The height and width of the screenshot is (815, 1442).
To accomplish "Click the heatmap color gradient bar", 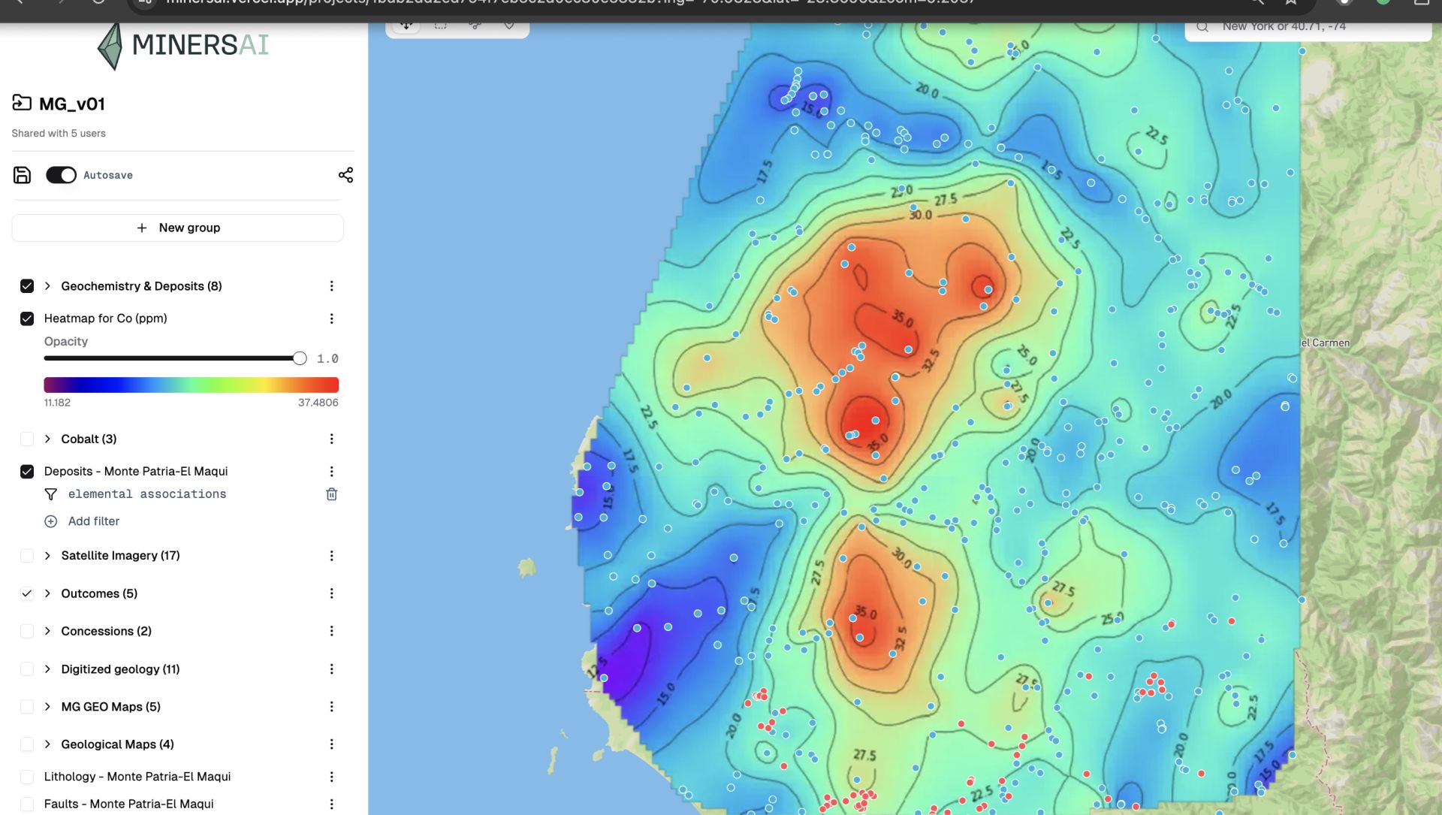I will pyautogui.click(x=192, y=385).
